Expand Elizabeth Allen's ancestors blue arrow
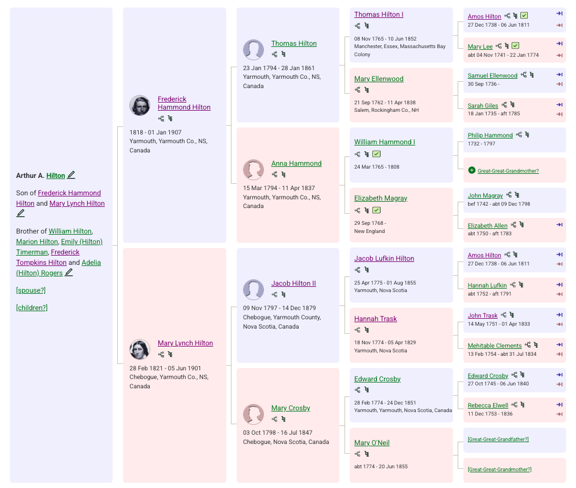576x488 pixels. (560, 224)
